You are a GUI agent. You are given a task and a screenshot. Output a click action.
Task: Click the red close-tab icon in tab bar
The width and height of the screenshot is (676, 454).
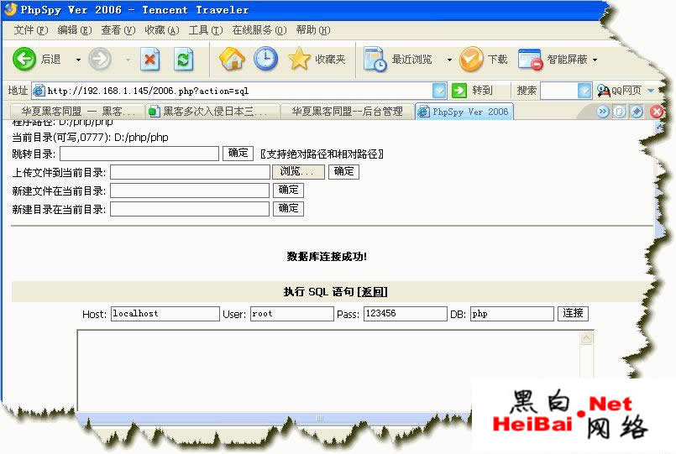tap(657, 112)
